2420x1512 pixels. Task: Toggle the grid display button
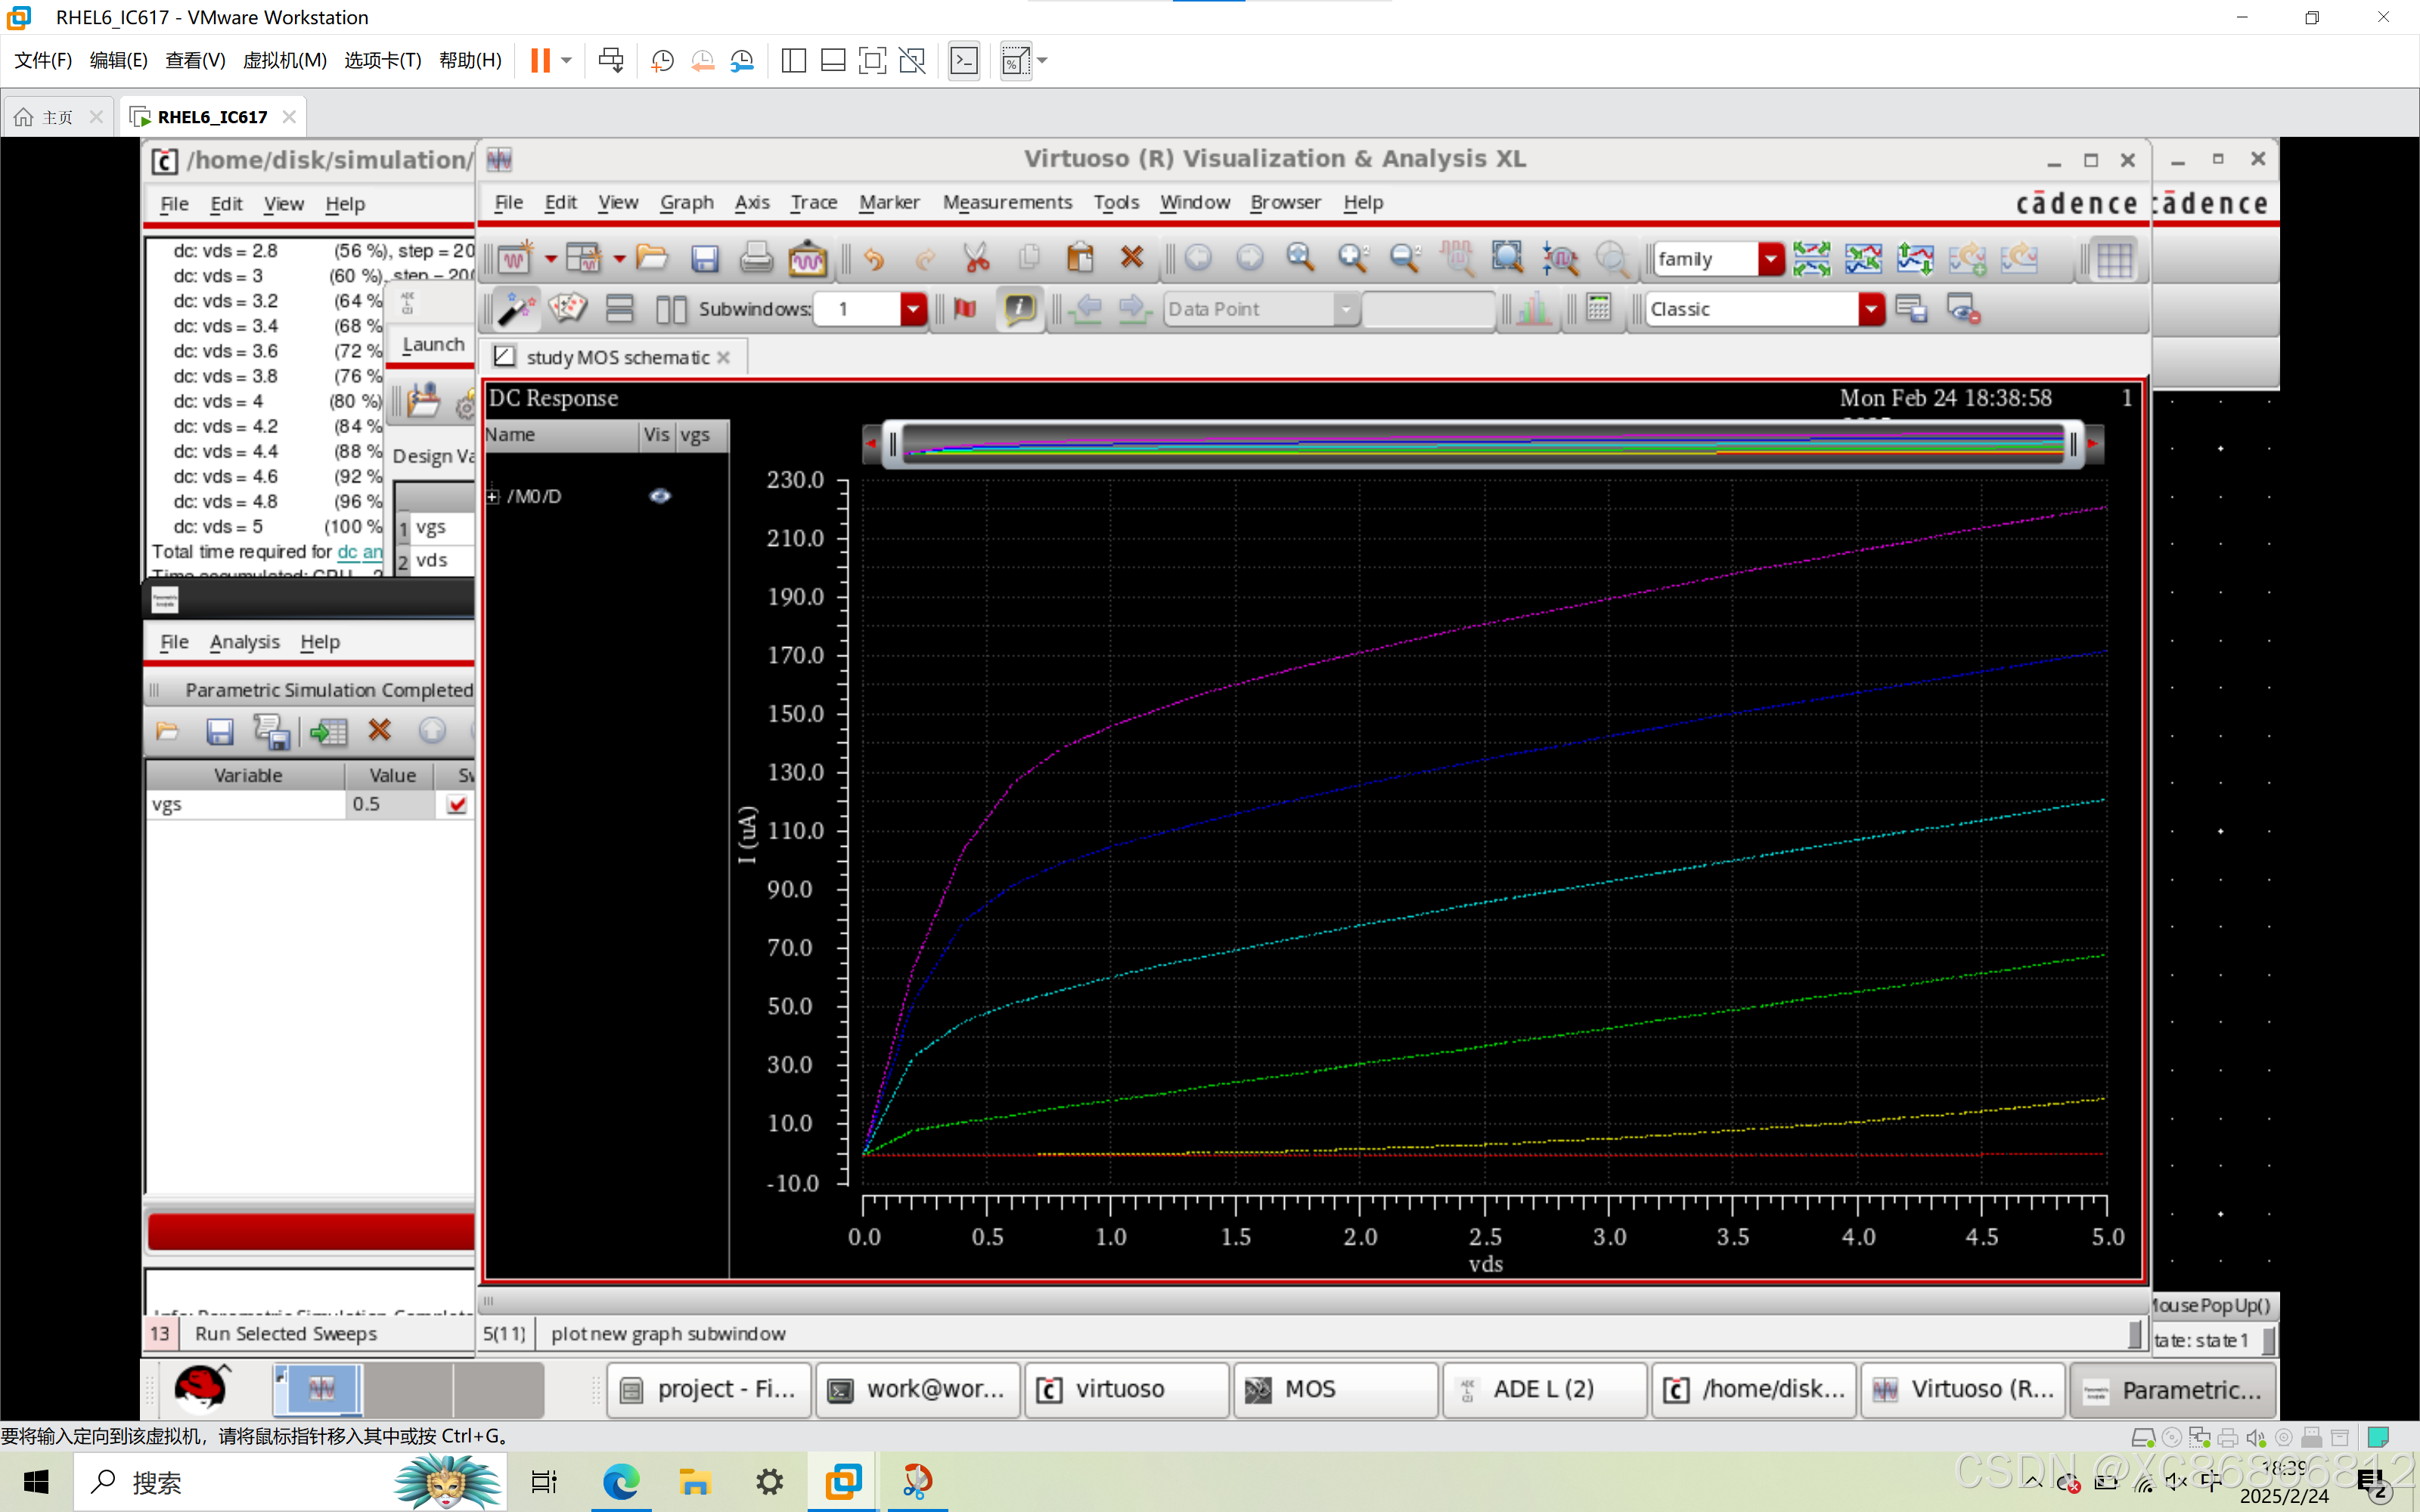tap(2114, 259)
